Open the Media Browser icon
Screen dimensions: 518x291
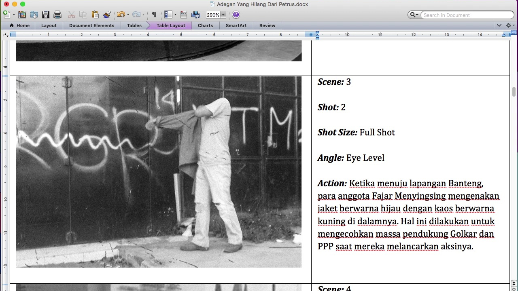click(x=195, y=15)
